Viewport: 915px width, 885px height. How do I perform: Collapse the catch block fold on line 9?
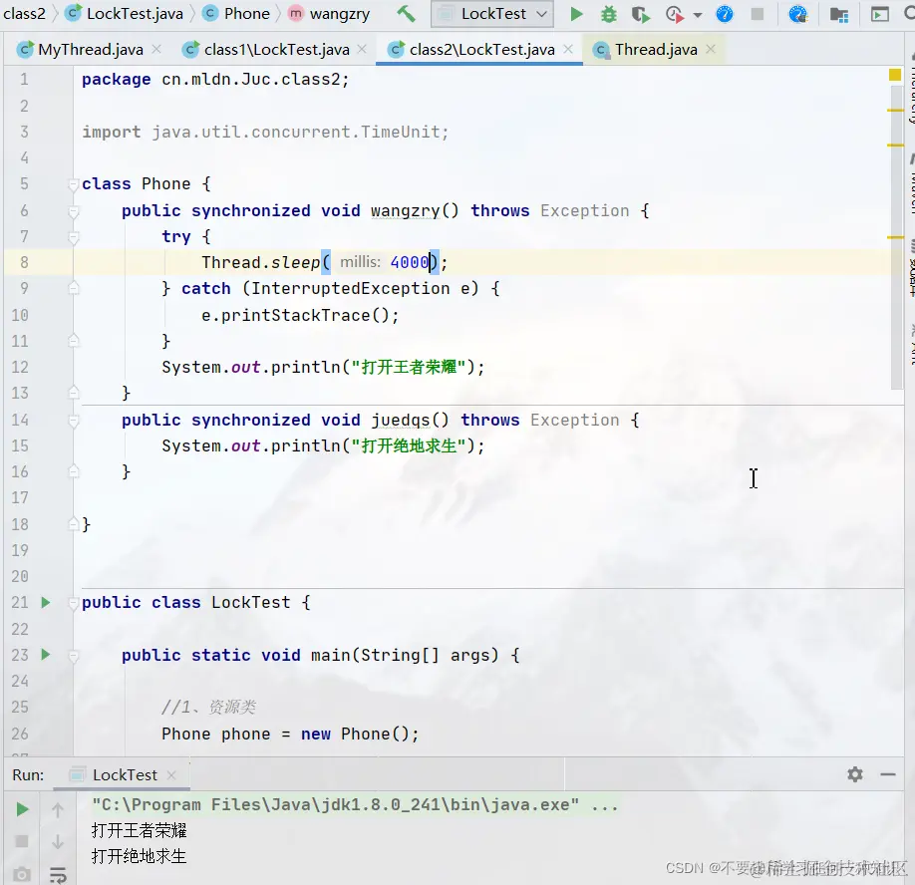click(74, 288)
